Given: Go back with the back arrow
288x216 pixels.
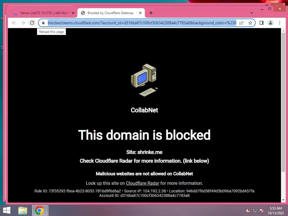Looking at the screenshot, I should click(14, 23).
